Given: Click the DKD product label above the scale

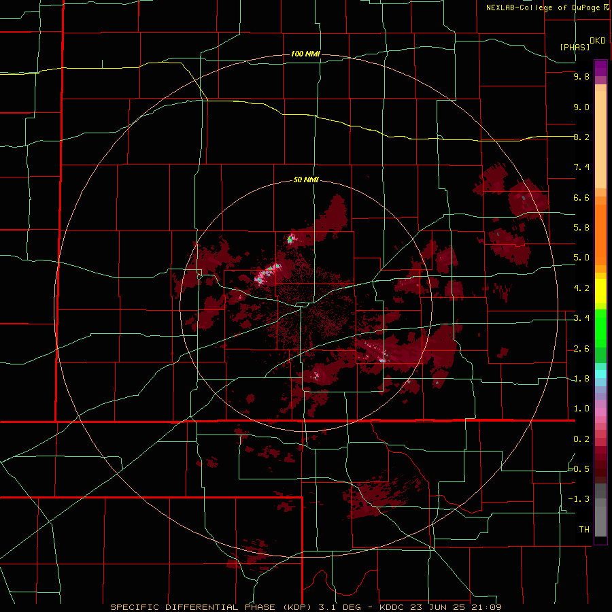Looking at the screenshot, I should [x=598, y=40].
